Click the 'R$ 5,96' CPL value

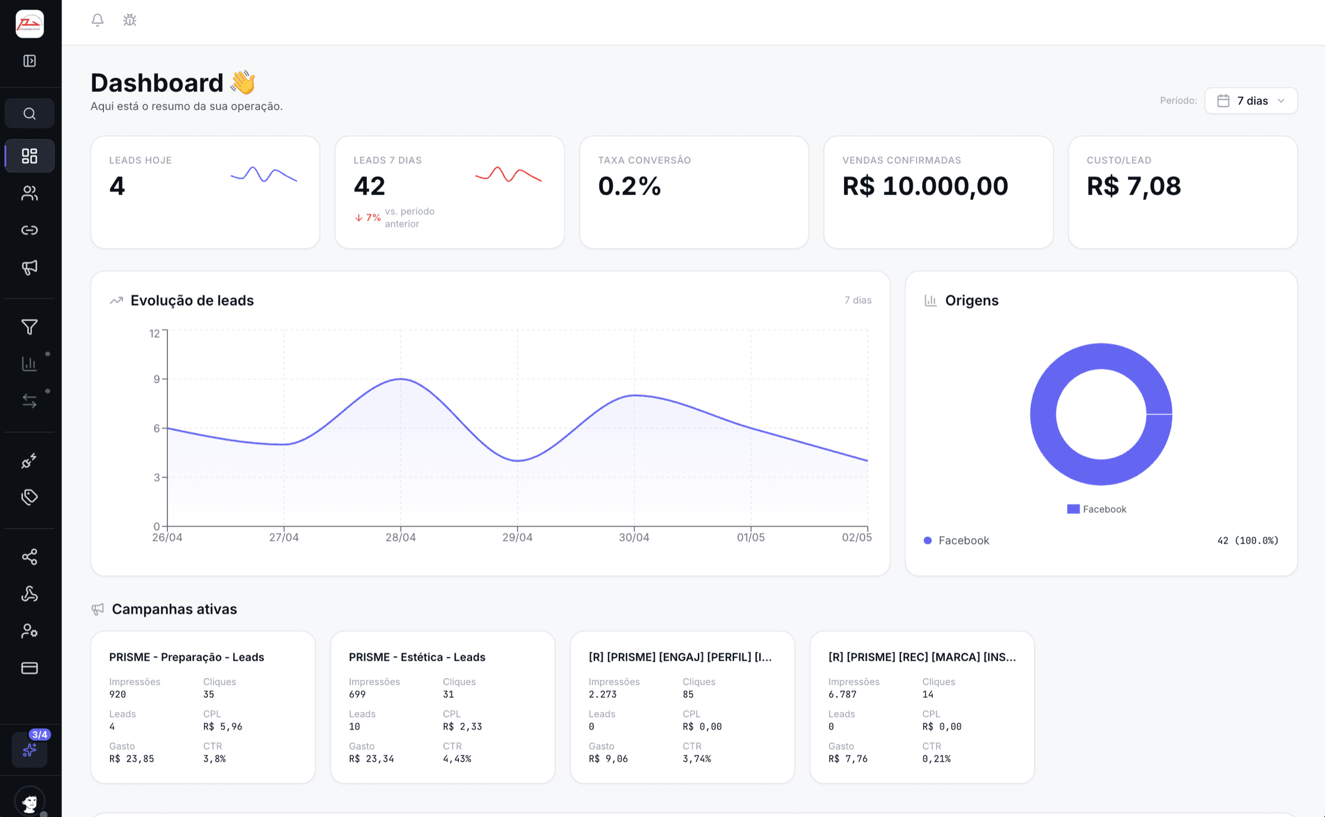tap(223, 727)
